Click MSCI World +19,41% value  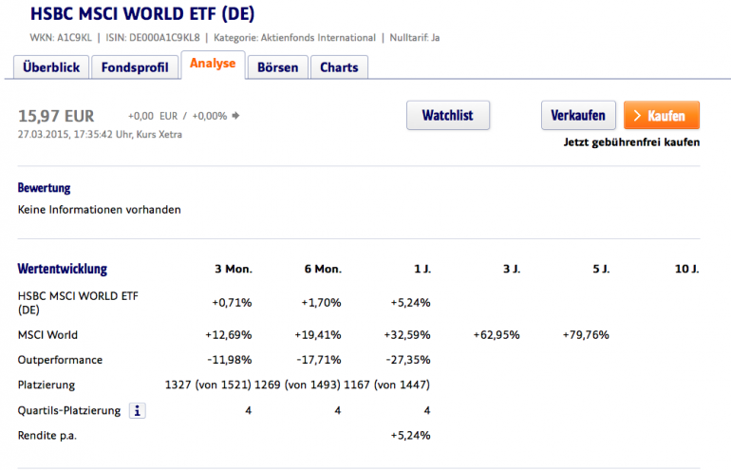pos(318,335)
